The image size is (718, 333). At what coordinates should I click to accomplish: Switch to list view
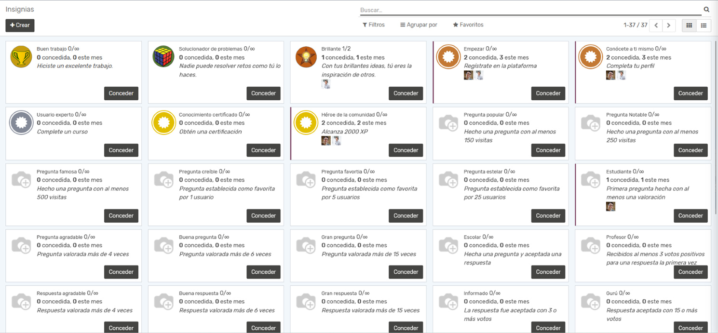[704, 26]
